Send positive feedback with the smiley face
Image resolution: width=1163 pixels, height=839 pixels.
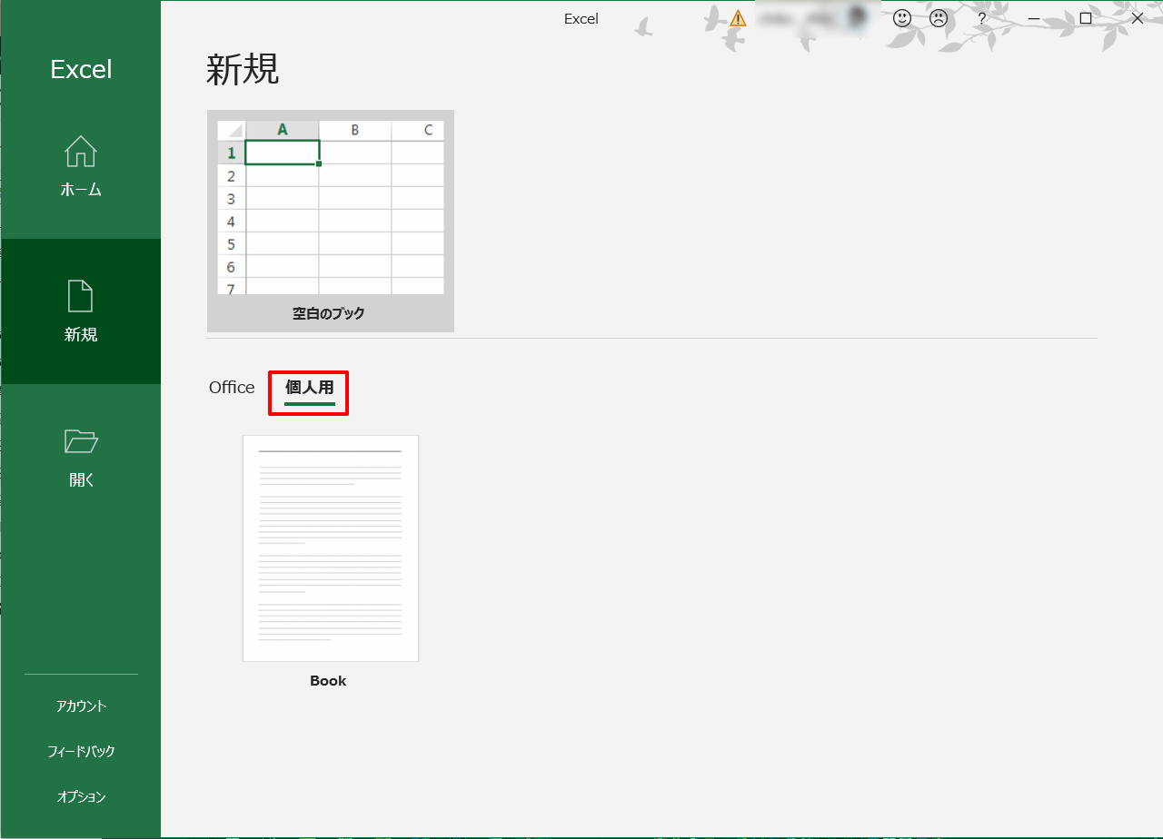click(x=901, y=18)
